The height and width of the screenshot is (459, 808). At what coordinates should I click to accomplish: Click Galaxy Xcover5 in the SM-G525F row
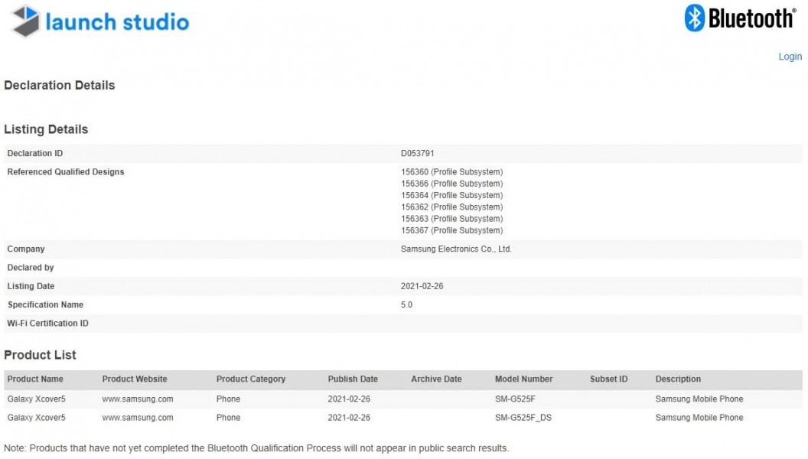click(x=36, y=399)
